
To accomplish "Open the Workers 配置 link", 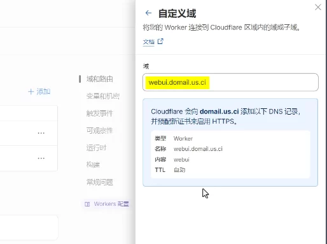I will [x=111, y=204].
